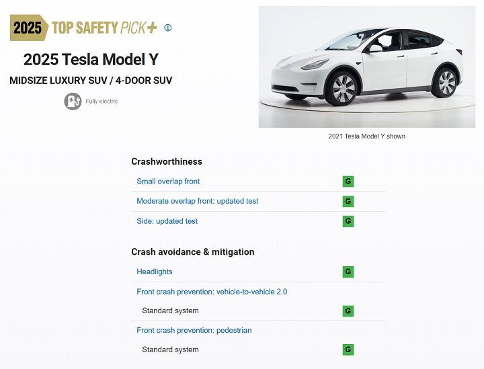Click the 2025 Tesla Model Y heading
This screenshot has width=484, height=369.
point(91,60)
